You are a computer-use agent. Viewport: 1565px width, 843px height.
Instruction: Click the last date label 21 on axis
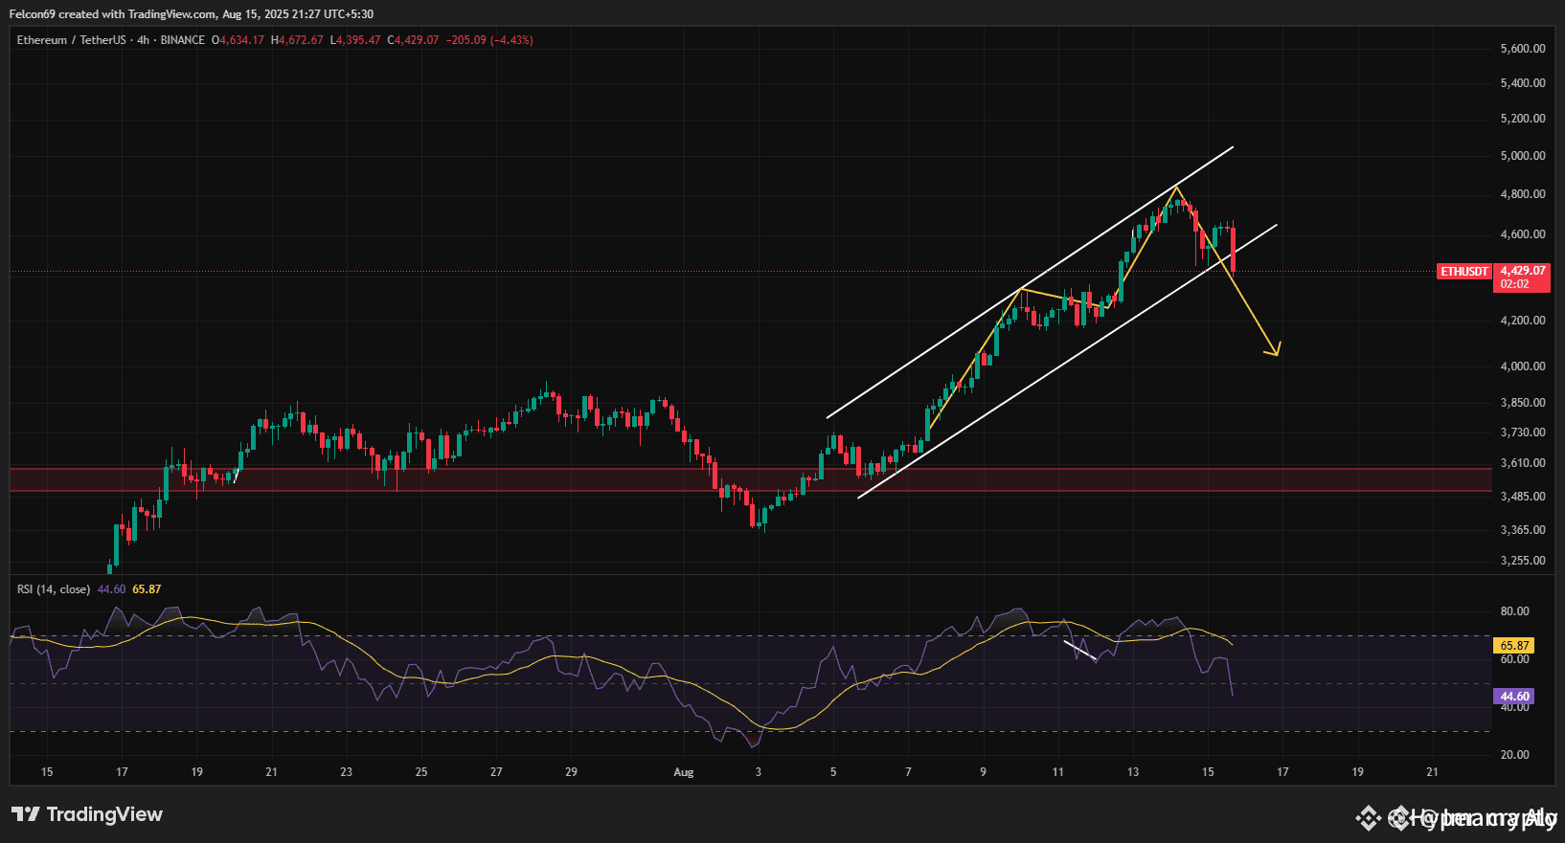pyautogui.click(x=1432, y=772)
